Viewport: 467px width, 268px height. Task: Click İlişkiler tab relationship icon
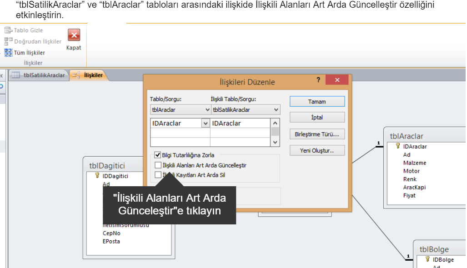(76, 75)
